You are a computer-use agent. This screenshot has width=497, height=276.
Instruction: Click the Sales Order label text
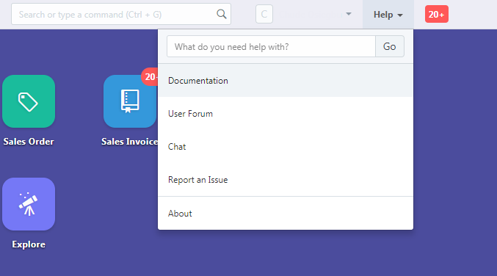click(x=29, y=142)
